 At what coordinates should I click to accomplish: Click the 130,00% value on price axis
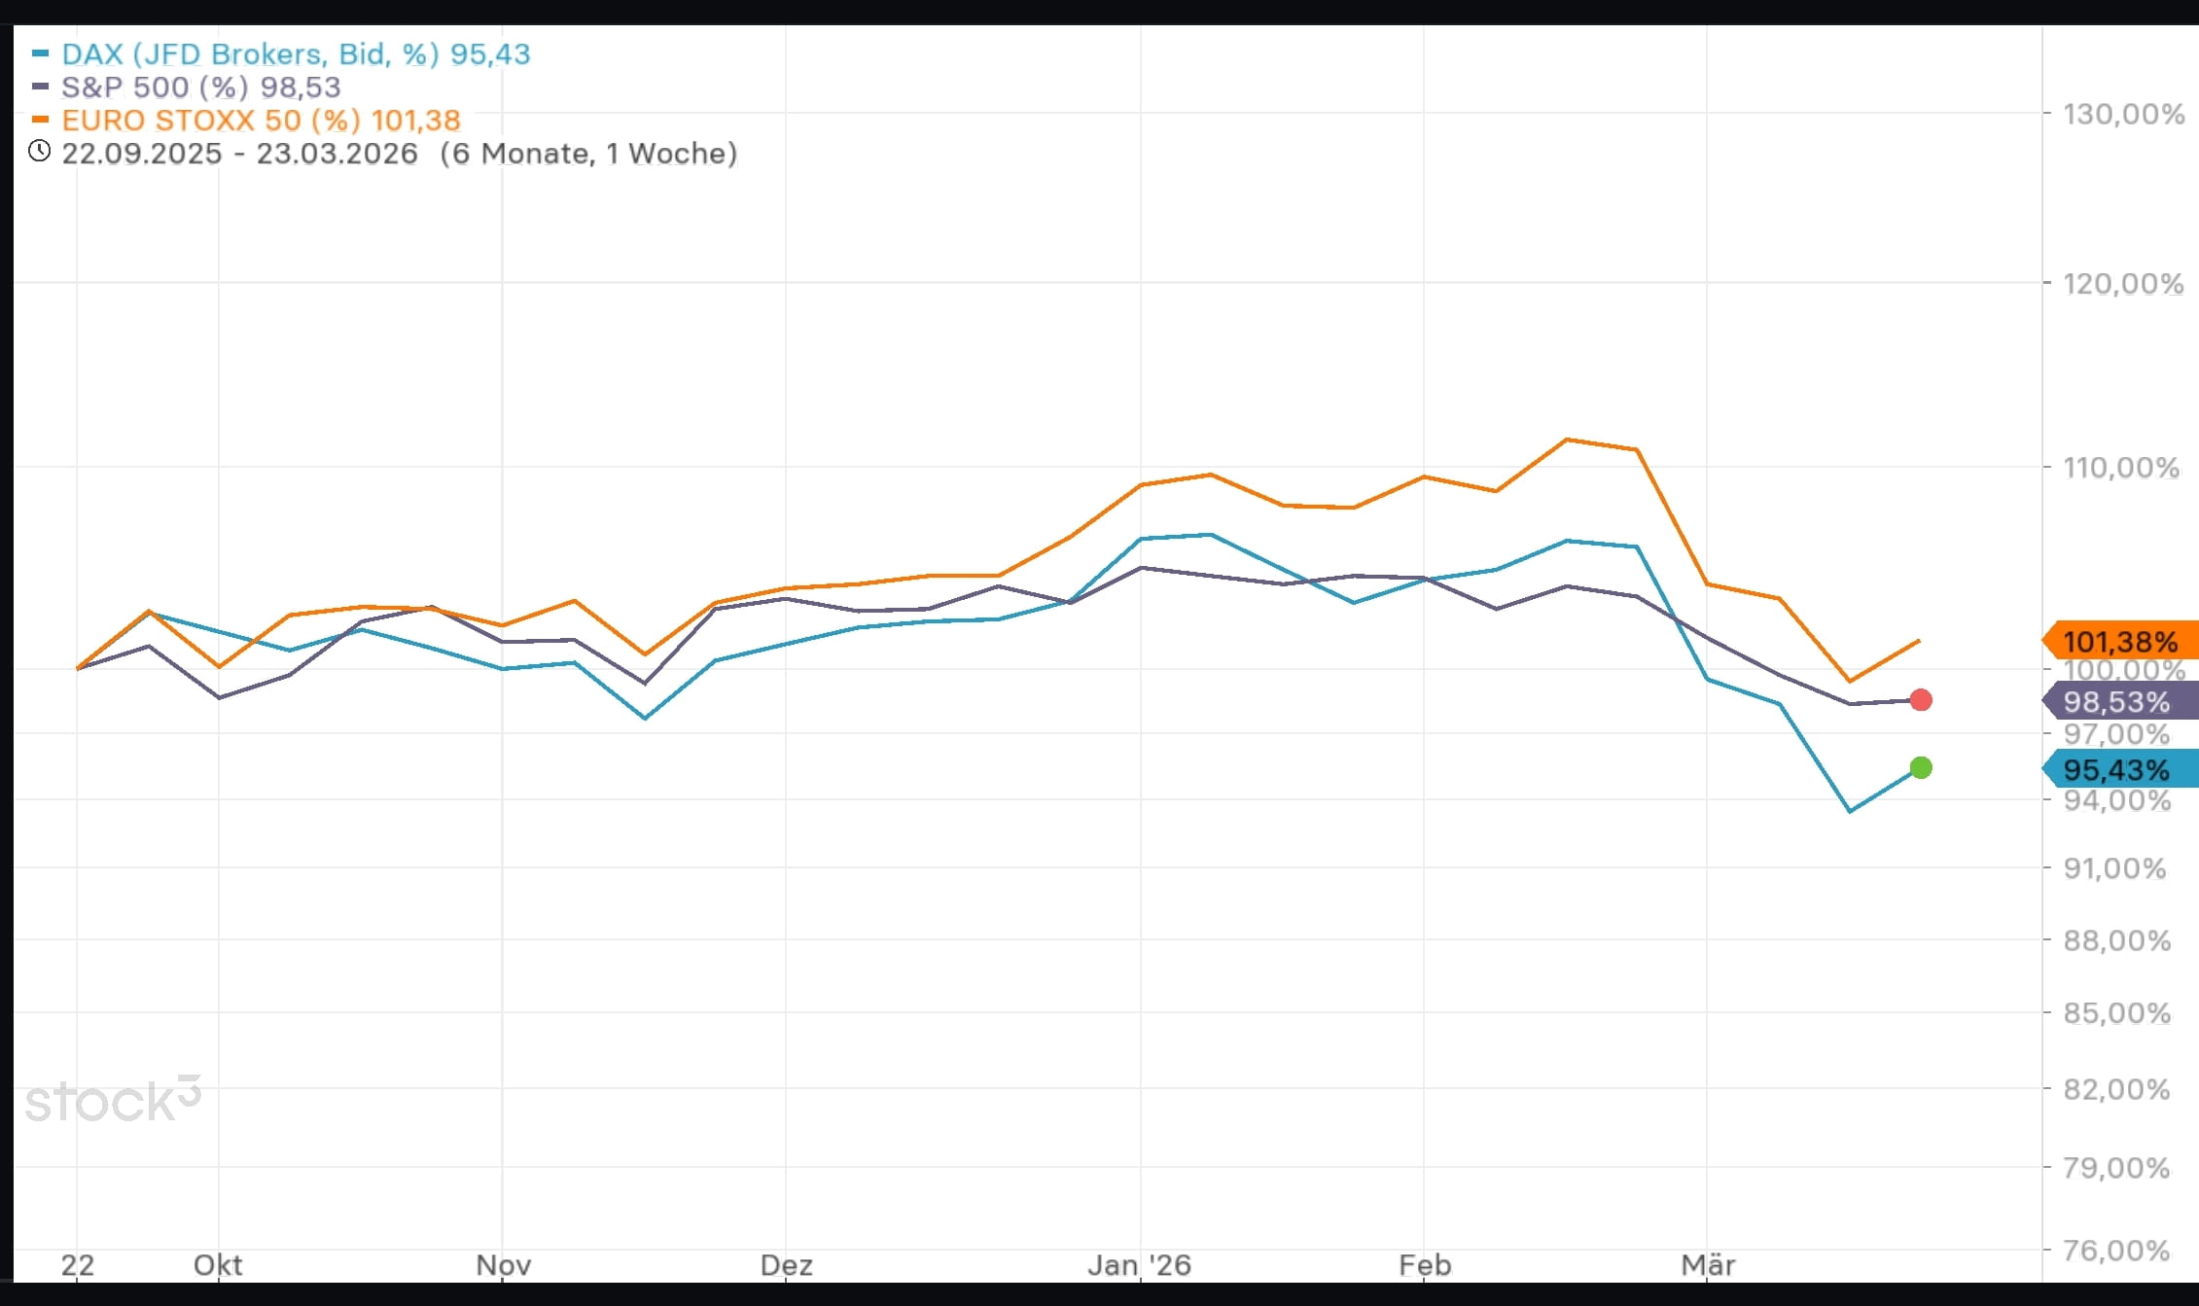2124,114
